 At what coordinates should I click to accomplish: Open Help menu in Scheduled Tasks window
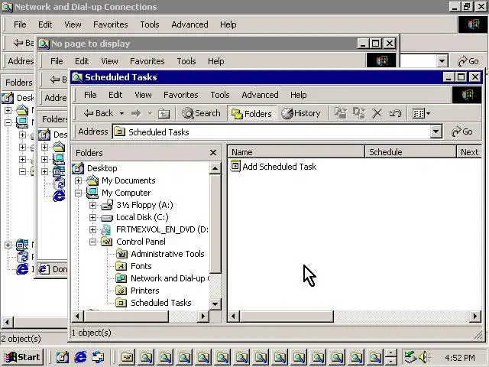299,95
